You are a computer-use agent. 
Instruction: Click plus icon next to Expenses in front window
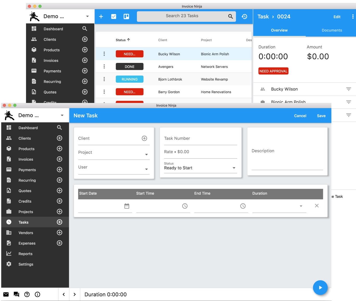[x=60, y=243]
